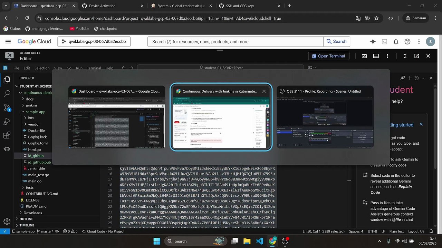
Task: Open the project picker qwiklabs-gcp-03-067d0a2eccbb
Action: [x=94, y=42]
